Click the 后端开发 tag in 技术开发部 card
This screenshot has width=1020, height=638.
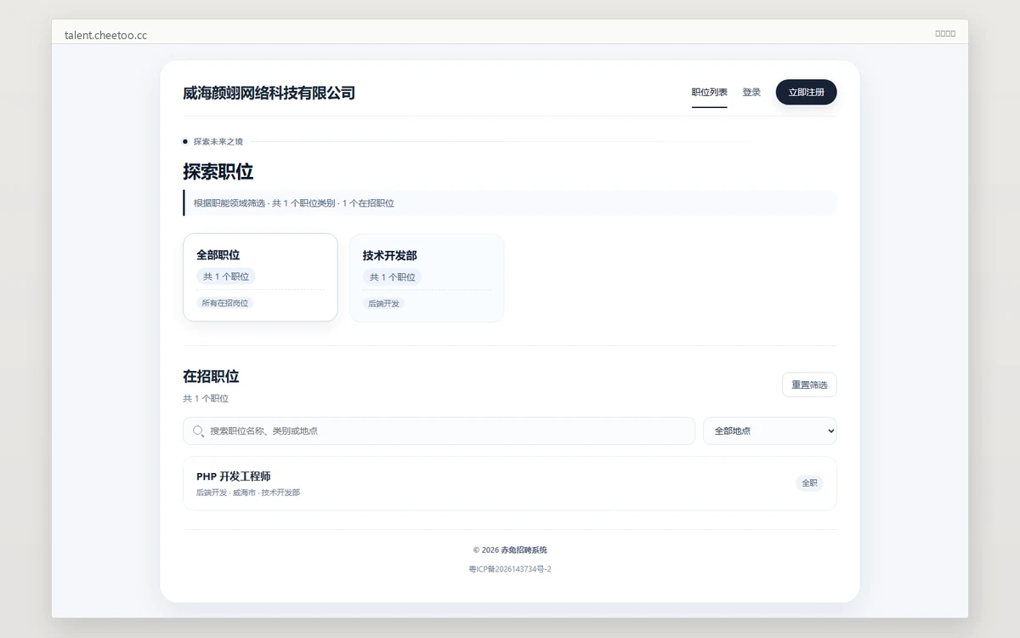[383, 304]
